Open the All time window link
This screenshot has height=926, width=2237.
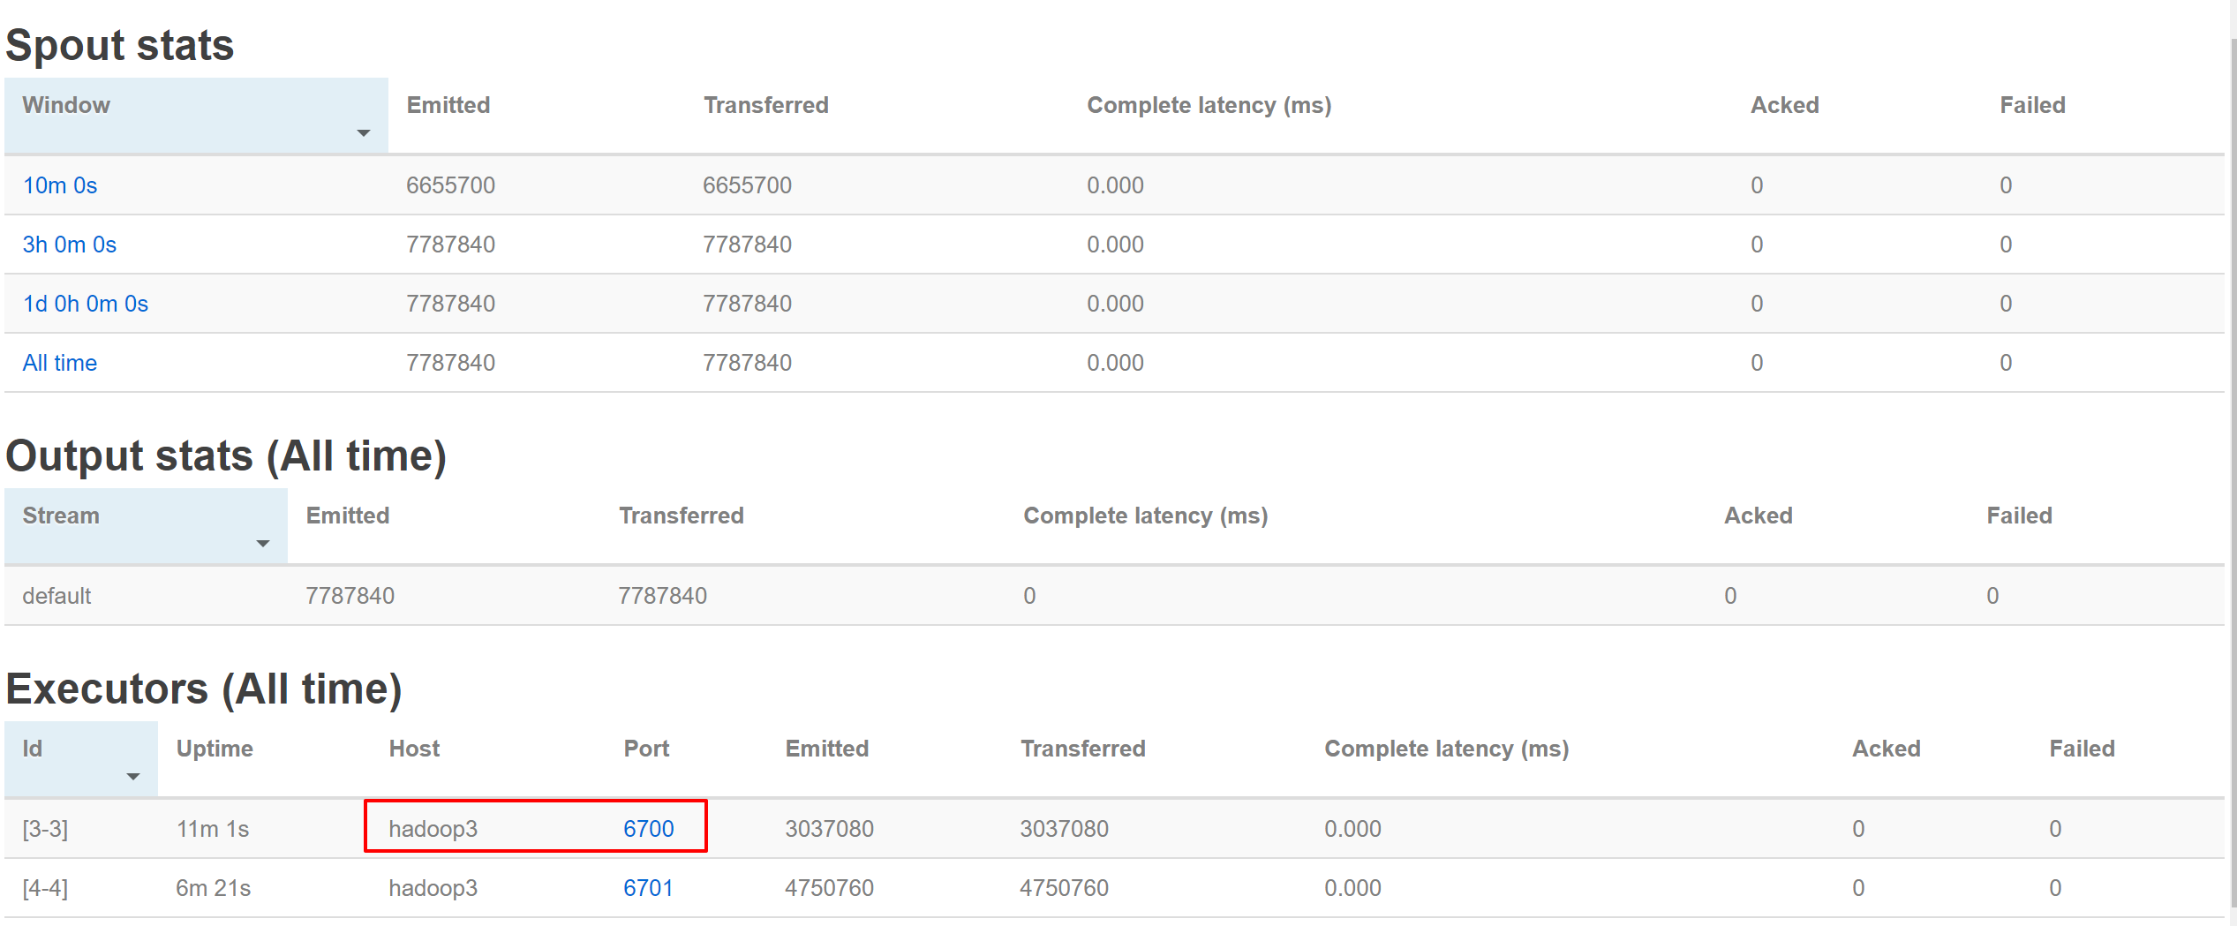click(x=60, y=363)
